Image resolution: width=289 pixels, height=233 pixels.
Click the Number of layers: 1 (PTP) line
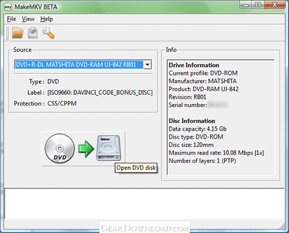point(202,161)
